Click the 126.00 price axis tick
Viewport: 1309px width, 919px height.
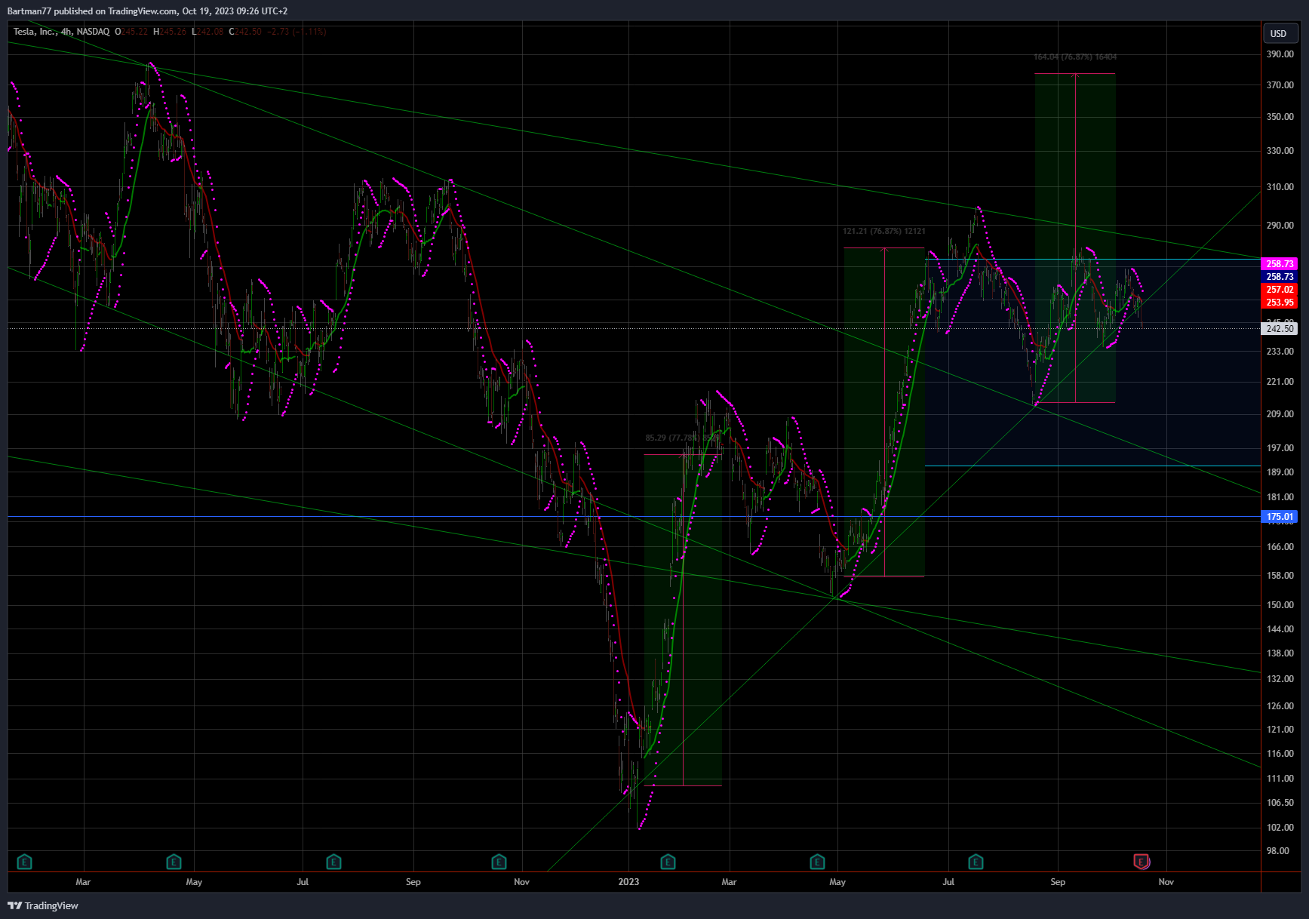[x=1280, y=706]
